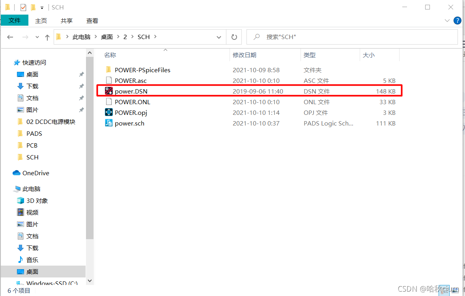
Task: Open 下载 under 此电脑
Action: pos(28,248)
